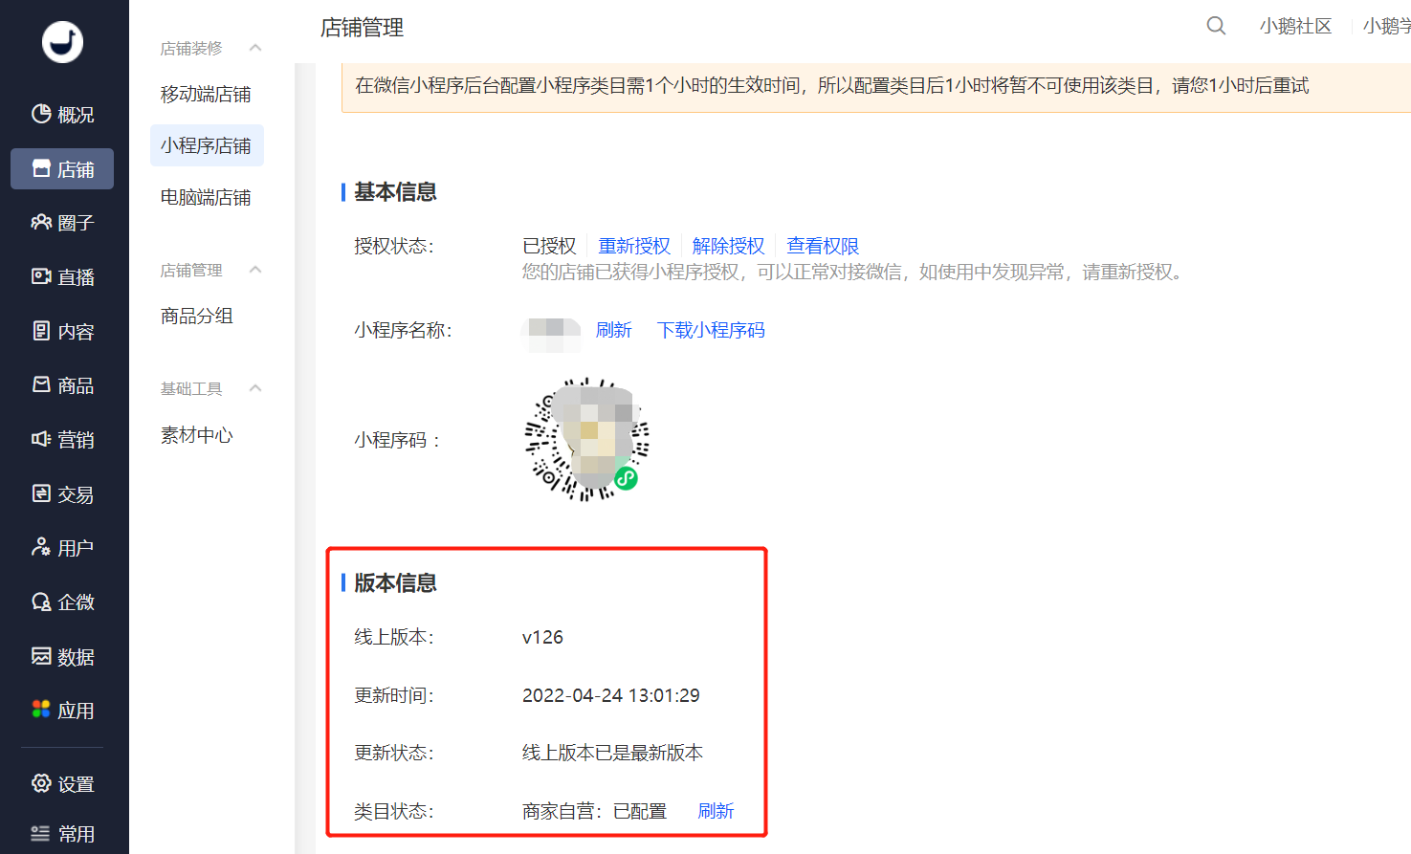
Task: Select the 圈子 community icon
Action: 41,222
